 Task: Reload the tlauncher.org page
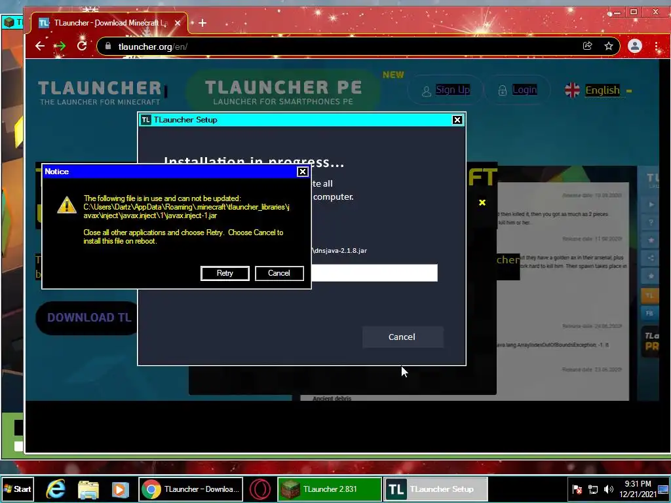point(82,46)
